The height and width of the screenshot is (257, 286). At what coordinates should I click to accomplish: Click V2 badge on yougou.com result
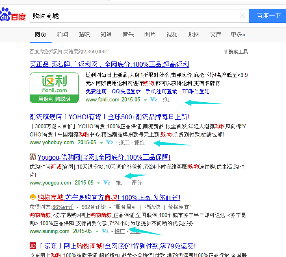click(x=107, y=182)
